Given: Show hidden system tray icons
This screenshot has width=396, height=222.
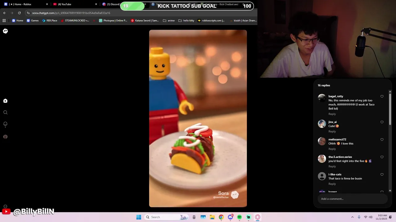Looking at the screenshot, I should coord(352,217).
